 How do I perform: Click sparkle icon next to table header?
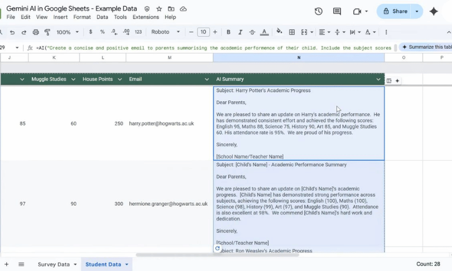click(x=397, y=81)
